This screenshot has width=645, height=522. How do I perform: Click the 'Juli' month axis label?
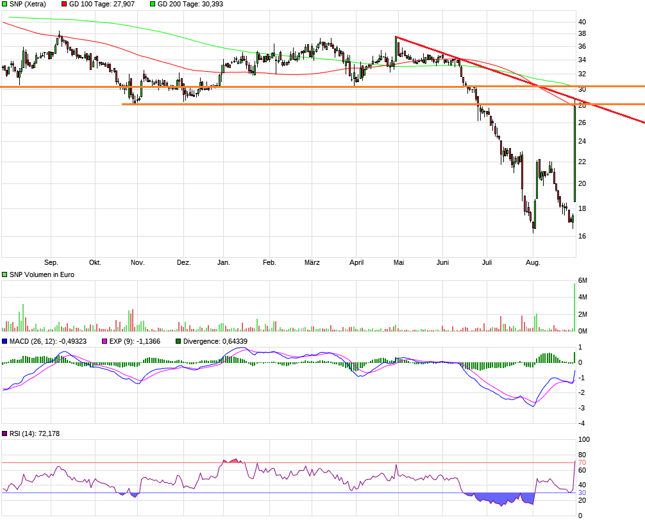(487, 262)
